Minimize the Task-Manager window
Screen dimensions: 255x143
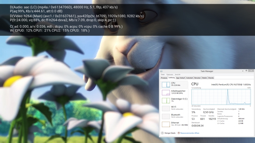(x=243, y=71)
